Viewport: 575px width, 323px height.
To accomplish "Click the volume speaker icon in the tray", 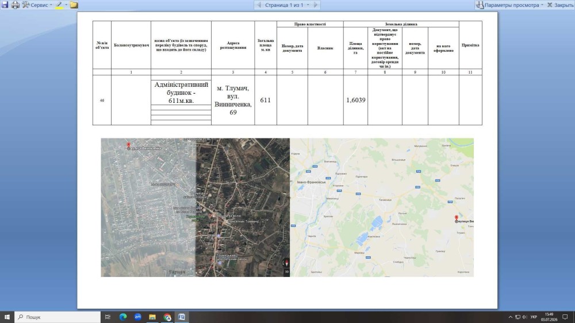I will pos(525,317).
